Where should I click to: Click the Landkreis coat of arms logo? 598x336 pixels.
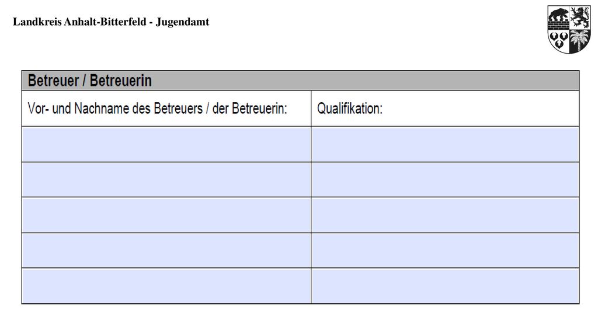tap(569, 29)
